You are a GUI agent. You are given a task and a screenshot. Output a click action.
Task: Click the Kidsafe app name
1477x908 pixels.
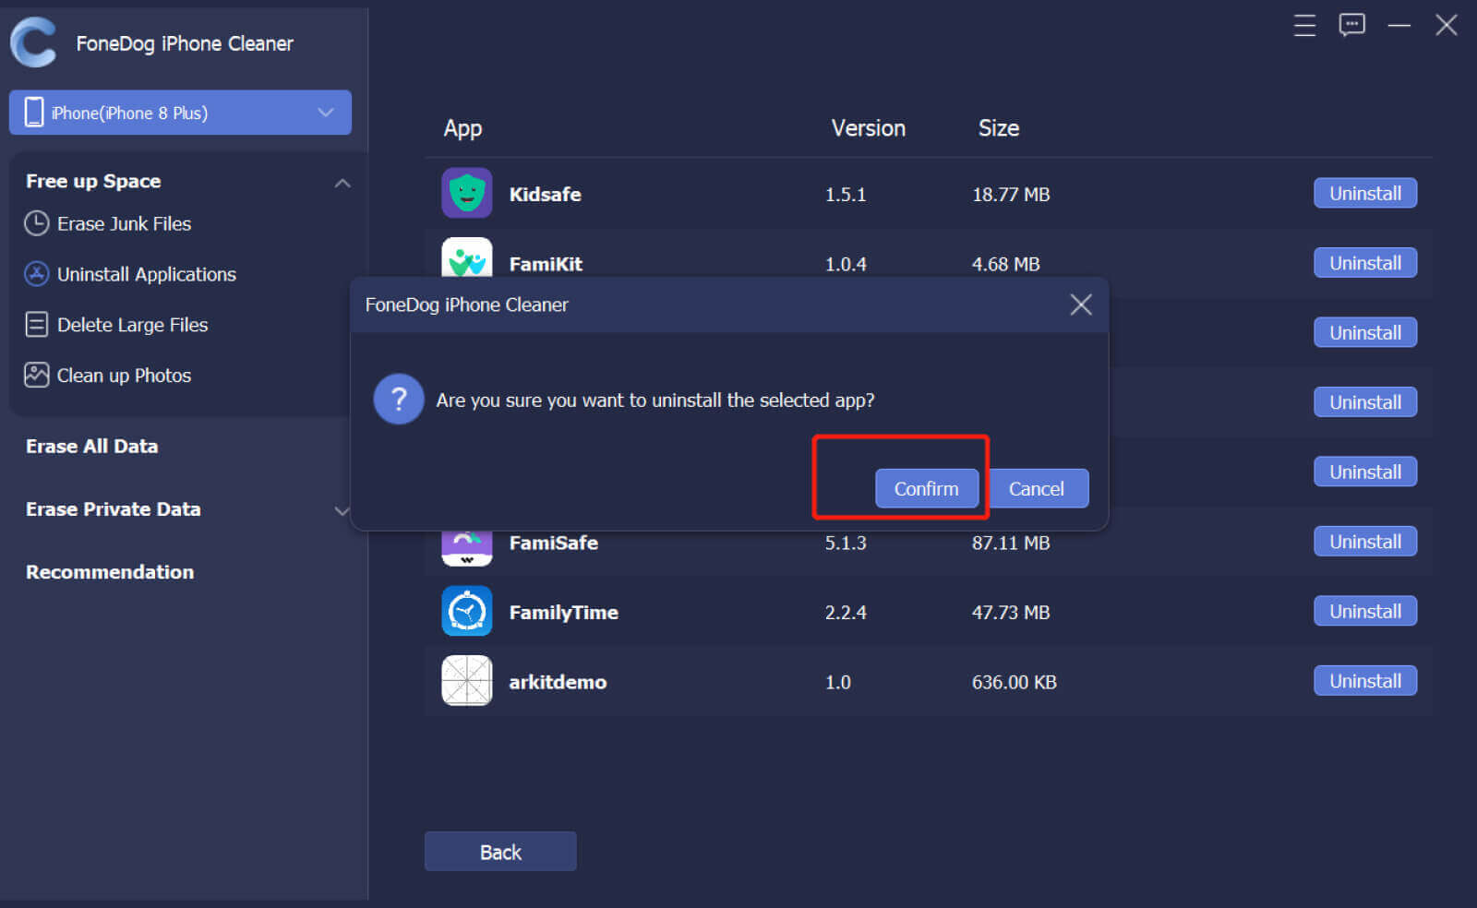click(x=545, y=194)
